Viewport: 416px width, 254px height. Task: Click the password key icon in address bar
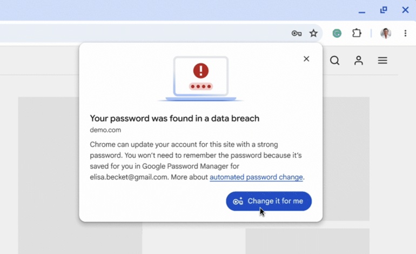pyautogui.click(x=297, y=34)
